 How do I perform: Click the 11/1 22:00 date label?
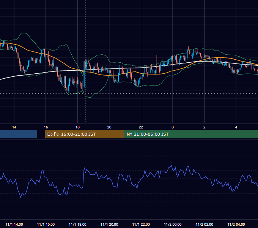141,224
